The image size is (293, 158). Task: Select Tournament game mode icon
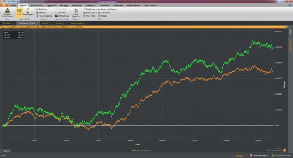click(28, 12)
